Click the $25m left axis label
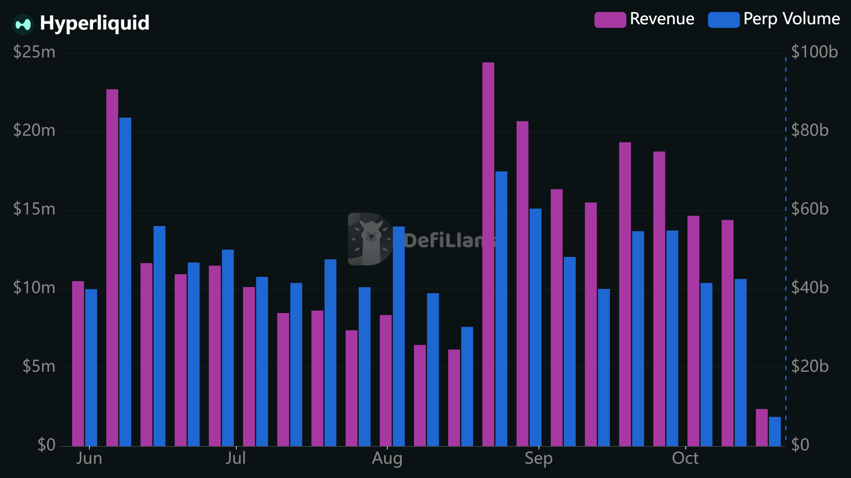The height and width of the screenshot is (478, 851). click(34, 52)
